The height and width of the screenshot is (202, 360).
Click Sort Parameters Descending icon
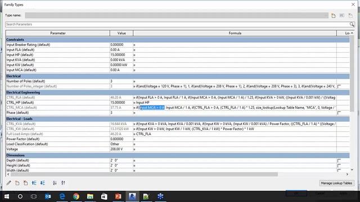click(x=63, y=183)
